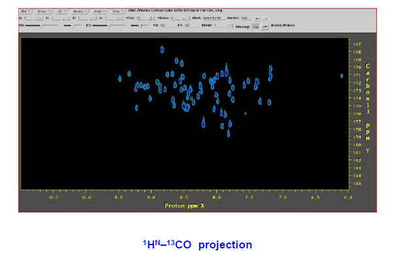Viewport: 403px width, 253px height.
Task: Click the Pivot value field
Action: point(219,25)
